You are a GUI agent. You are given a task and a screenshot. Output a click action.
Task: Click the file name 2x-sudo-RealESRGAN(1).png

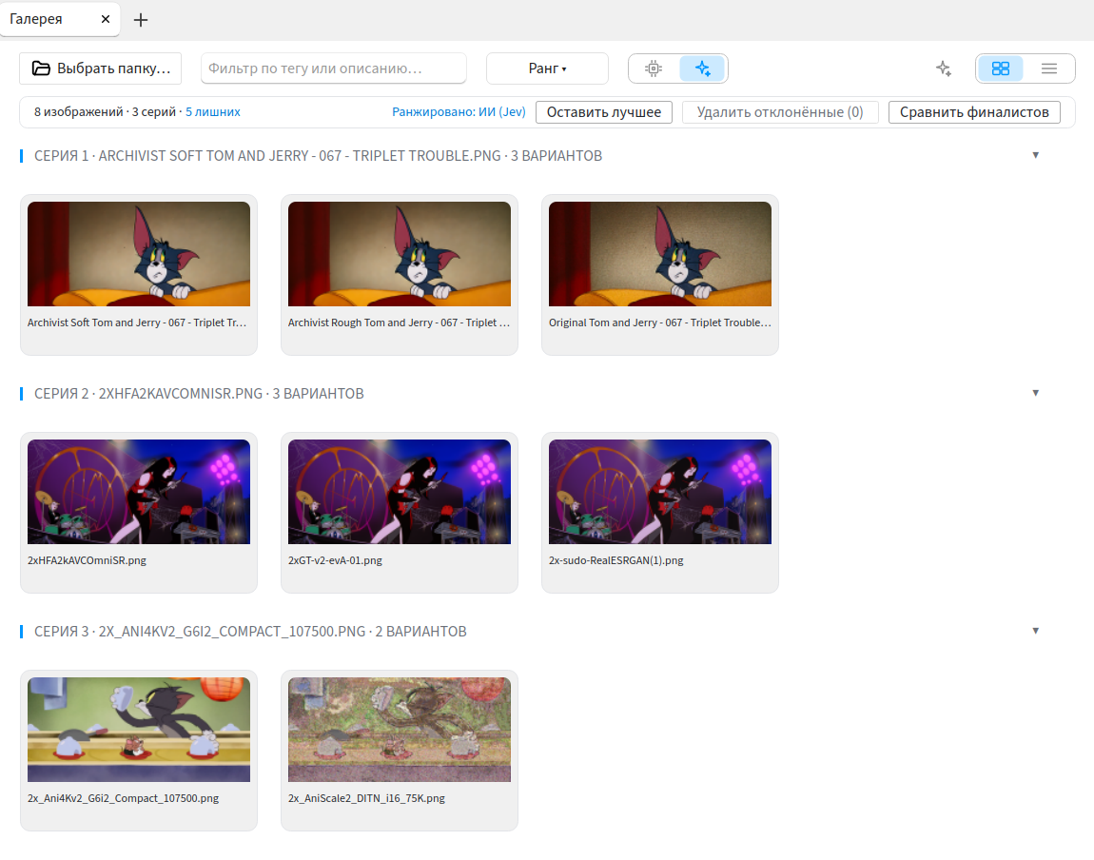[616, 560]
